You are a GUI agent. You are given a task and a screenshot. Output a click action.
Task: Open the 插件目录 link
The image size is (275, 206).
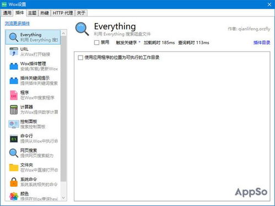tap(262, 42)
